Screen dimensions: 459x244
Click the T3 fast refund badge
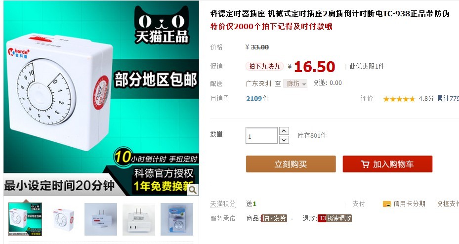point(334,218)
